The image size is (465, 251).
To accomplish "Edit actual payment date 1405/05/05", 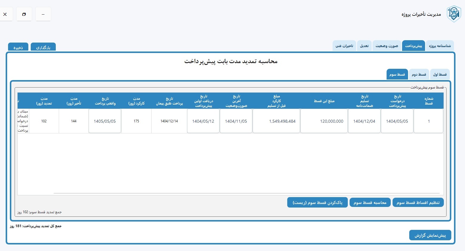I will [105, 121].
